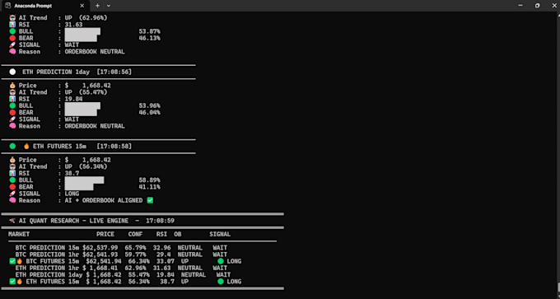Minimize the terminal window
This screenshot has width=560, height=299.
coord(520,6)
